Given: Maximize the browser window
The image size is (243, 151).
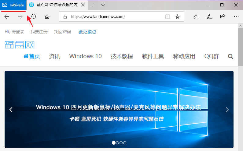Looking at the screenshot, I should [222, 5].
